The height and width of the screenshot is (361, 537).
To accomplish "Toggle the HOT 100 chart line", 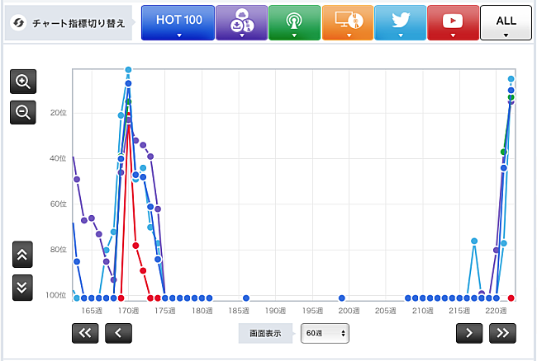I will (179, 22).
